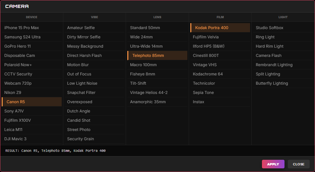Choose Fujifilm Velvia film
This screenshot has height=172, width=315.
coord(220,37)
